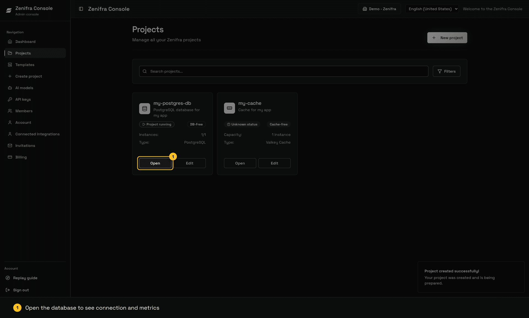Open the Demo - Zenifra organization switcher
This screenshot has height=318, width=529.
pos(379,9)
